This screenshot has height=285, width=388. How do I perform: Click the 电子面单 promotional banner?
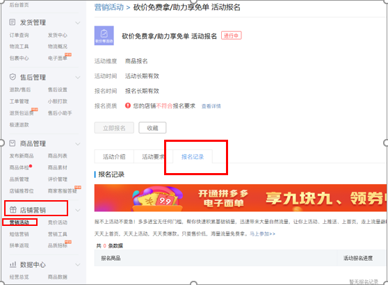click(x=241, y=198)
